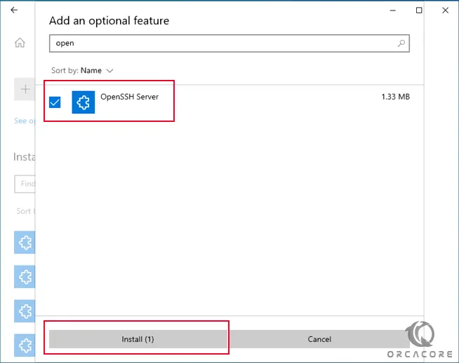
Task: Click the Install (1) button
Action: pyautogui.click(x=138, y=339)
